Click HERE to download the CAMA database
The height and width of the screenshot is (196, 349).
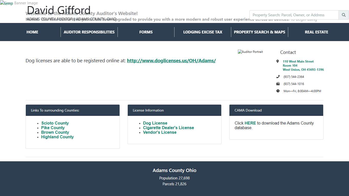point(250,123)
